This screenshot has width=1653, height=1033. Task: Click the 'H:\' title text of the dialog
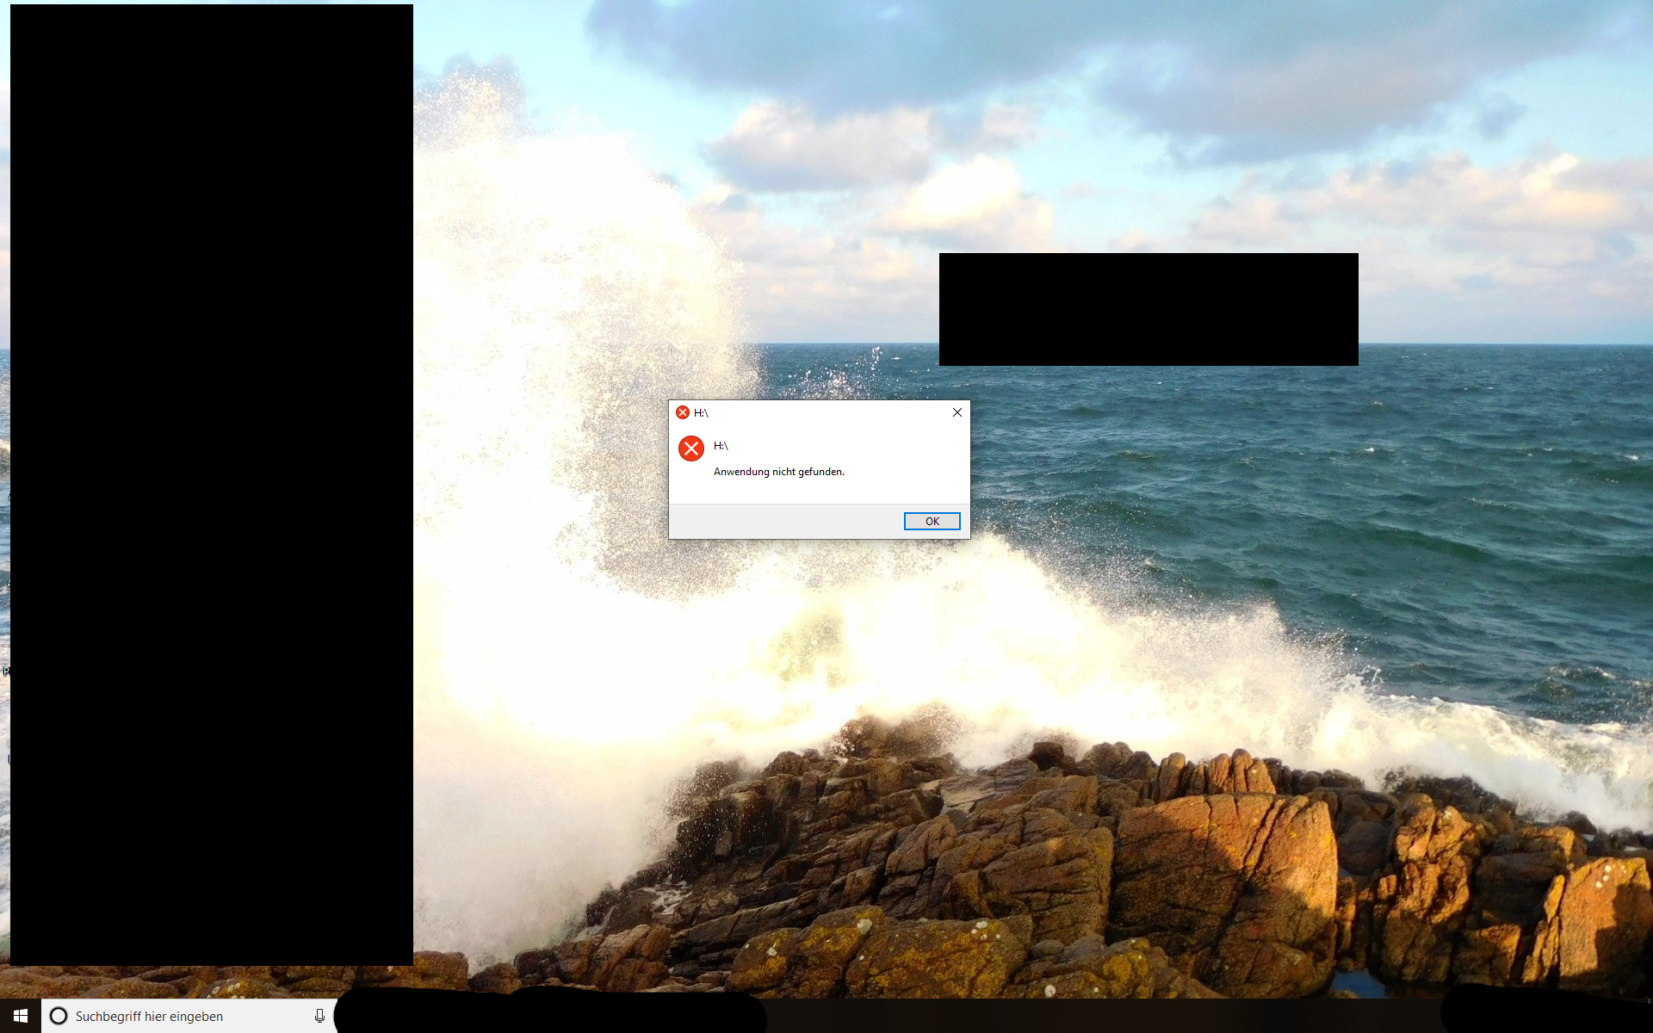point(703,412)
